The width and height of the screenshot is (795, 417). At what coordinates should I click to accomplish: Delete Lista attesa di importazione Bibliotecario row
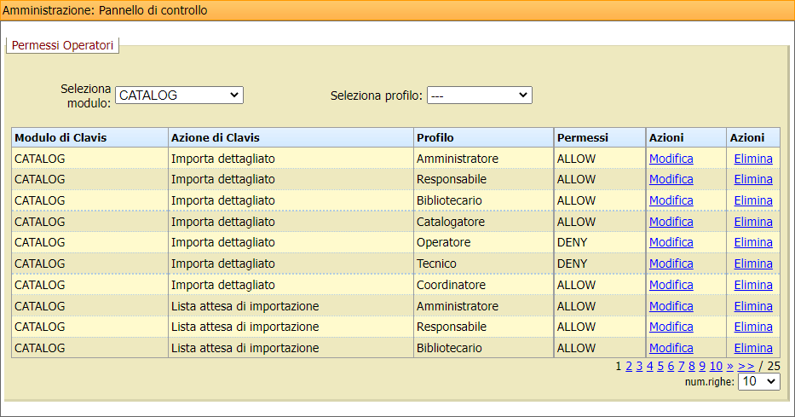coord(753,348)
